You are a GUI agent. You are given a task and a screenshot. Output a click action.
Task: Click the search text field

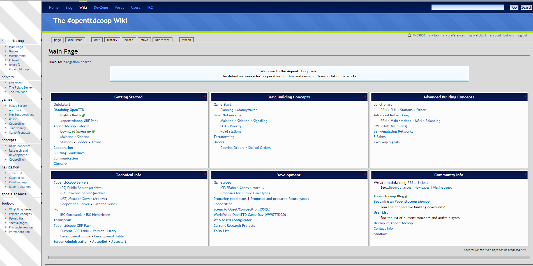pos(468,7)
